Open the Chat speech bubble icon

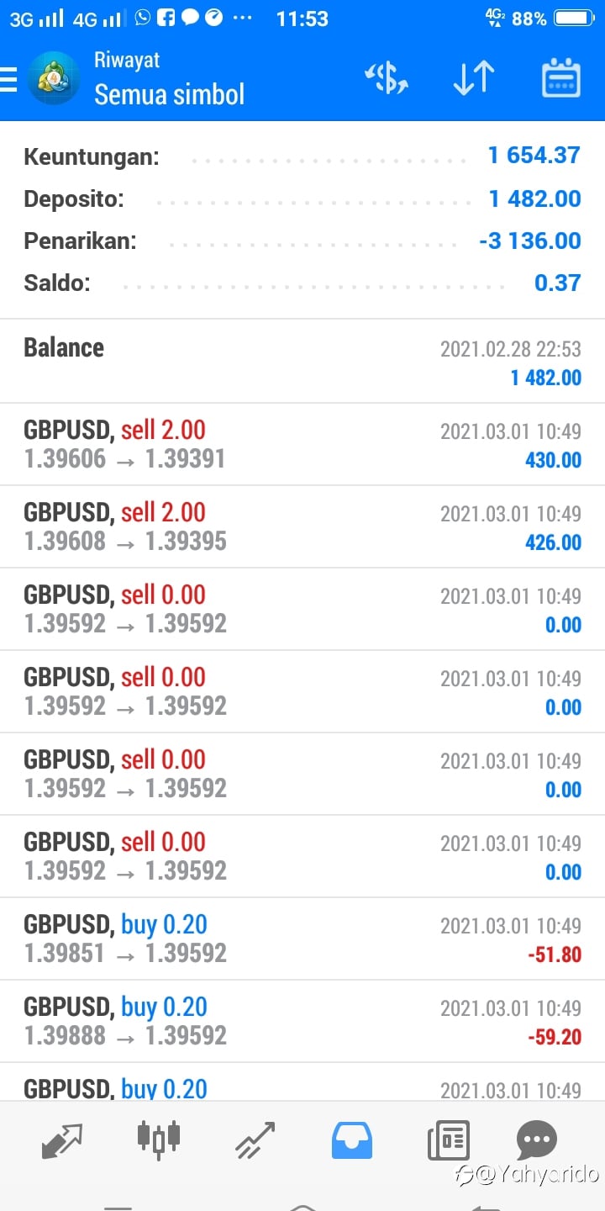tap(537, 1141)
